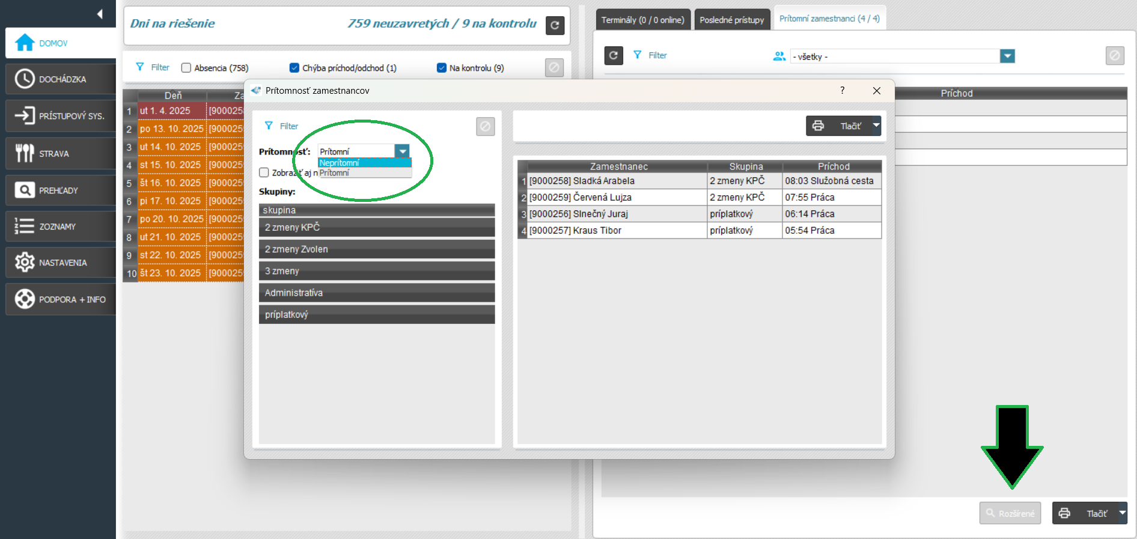Click the help question mark in dialog
The height and width of the screenshot is (539, 1137).
click(842, 90)
